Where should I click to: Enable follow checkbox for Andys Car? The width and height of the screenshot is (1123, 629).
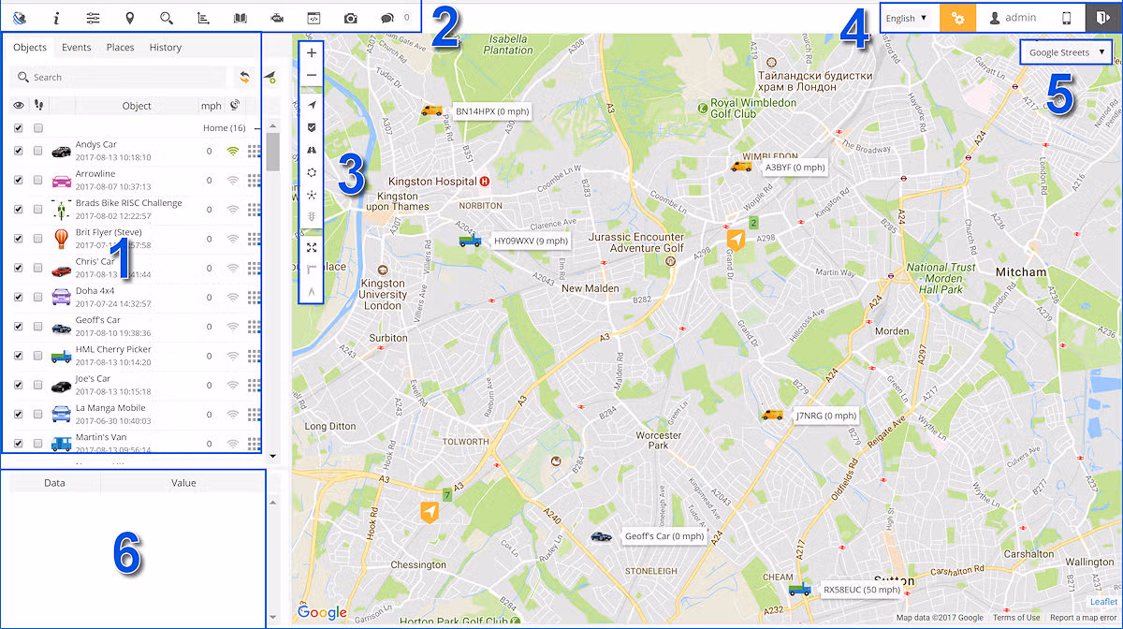tap(37, 151)
